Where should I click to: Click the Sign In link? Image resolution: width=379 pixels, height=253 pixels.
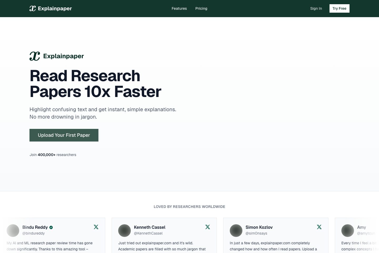pyautogui.click(x=316, y=8)
